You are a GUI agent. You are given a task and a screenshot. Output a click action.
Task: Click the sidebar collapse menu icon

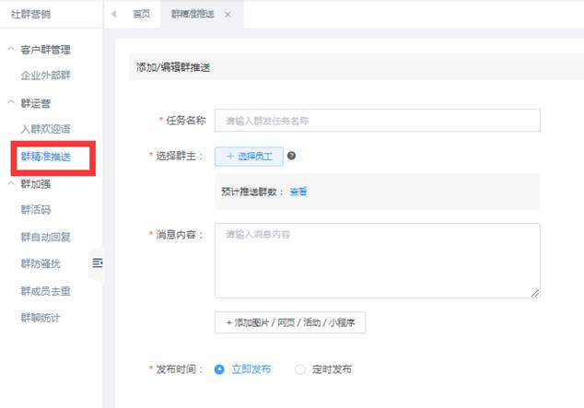[98, 263]
